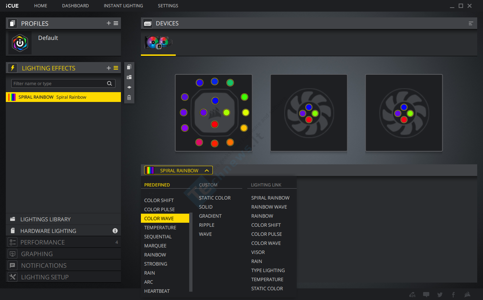
Task: Select the orange LED at the pump's bottom right
Action: pyautogui.click(x=230, y=142)
